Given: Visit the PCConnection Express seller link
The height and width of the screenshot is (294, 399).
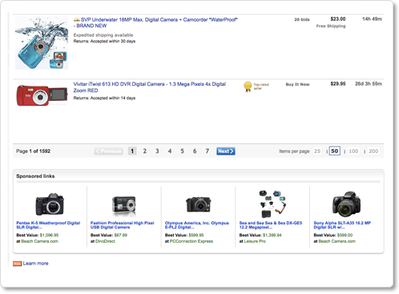Looking at the screenshot, I should click(191, 241).
